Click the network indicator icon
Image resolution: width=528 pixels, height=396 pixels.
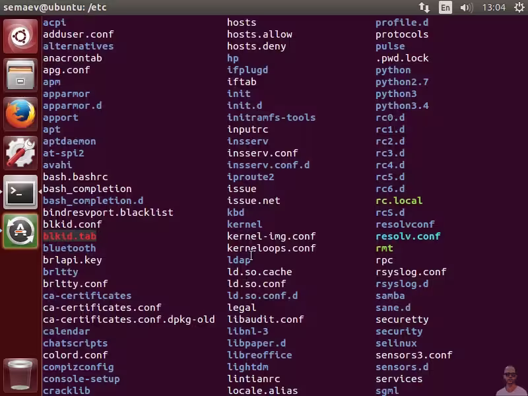(424, 7)
